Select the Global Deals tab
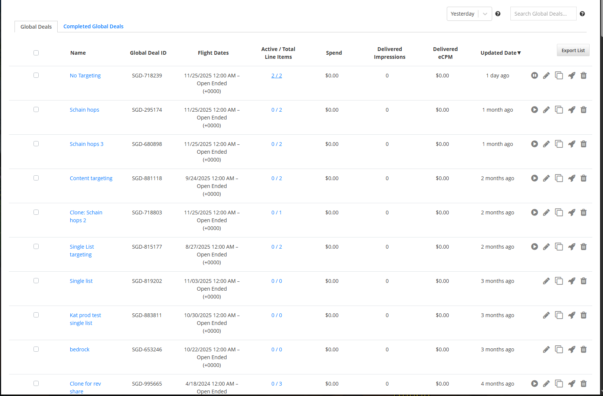 (x=36, y=27)
